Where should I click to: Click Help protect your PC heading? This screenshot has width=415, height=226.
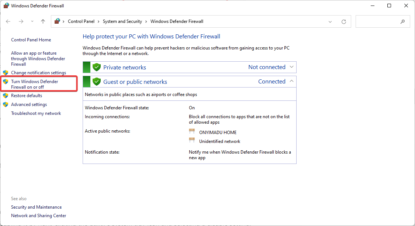(x=151, y=37)
